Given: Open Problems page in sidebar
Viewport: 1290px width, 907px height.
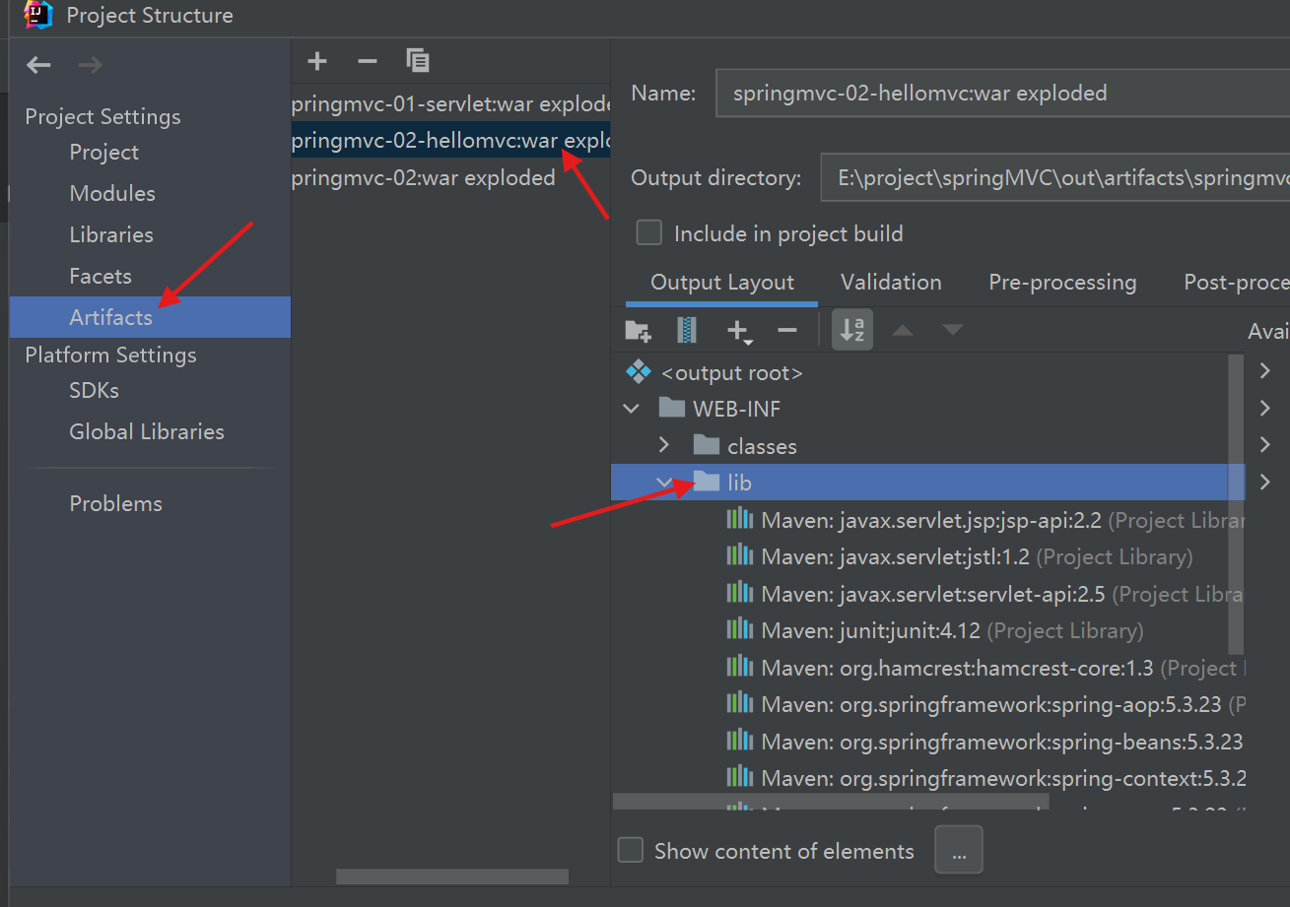Looking at the screenshot, I should tap(115, 504).
